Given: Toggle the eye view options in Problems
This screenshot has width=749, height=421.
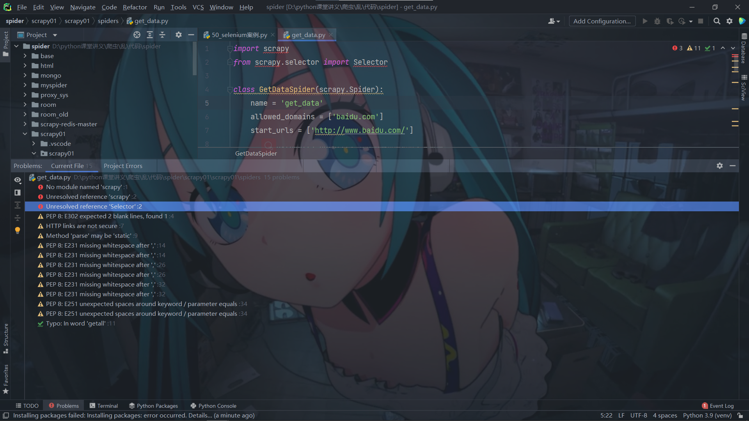Looking at the screenshot, I should tap(18, 180).
